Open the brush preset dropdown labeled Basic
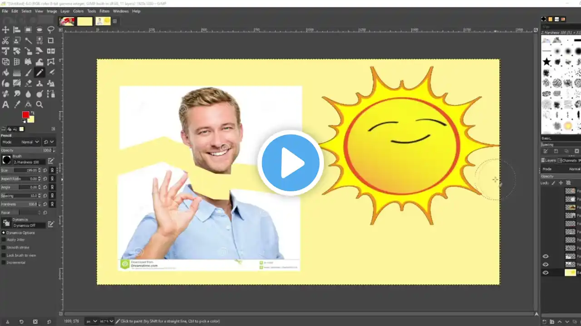The width and height of the screenshot is (581, 326). 561,138
